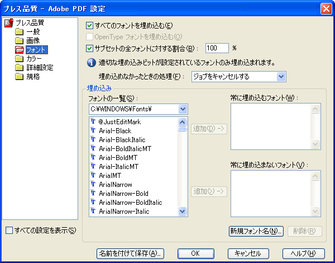Select 画像 in the settings tree
The width and height of the screenshot is (335, 263).
click(33, 41)
